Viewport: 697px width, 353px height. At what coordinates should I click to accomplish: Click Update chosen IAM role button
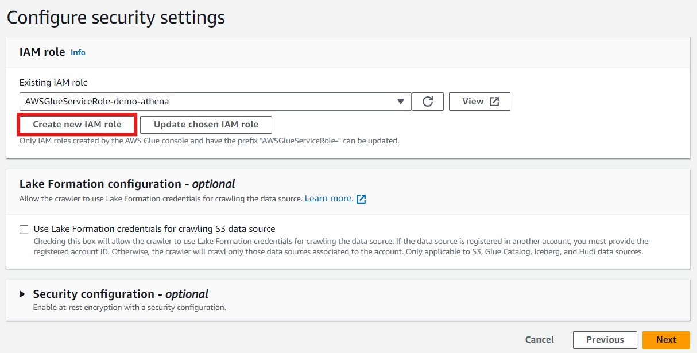206,125
